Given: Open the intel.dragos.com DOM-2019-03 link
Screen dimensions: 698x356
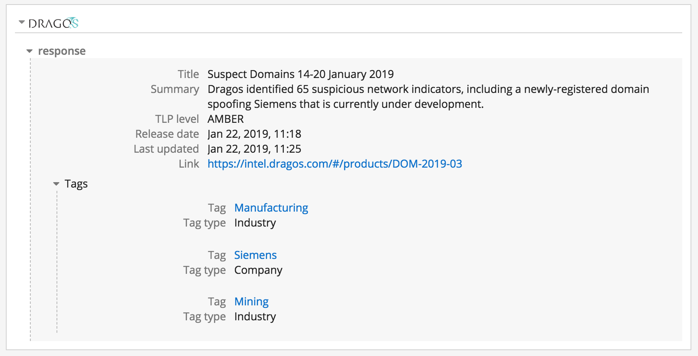Looking at the screenshot, I should pyautogui.click(x=334, y=164).
